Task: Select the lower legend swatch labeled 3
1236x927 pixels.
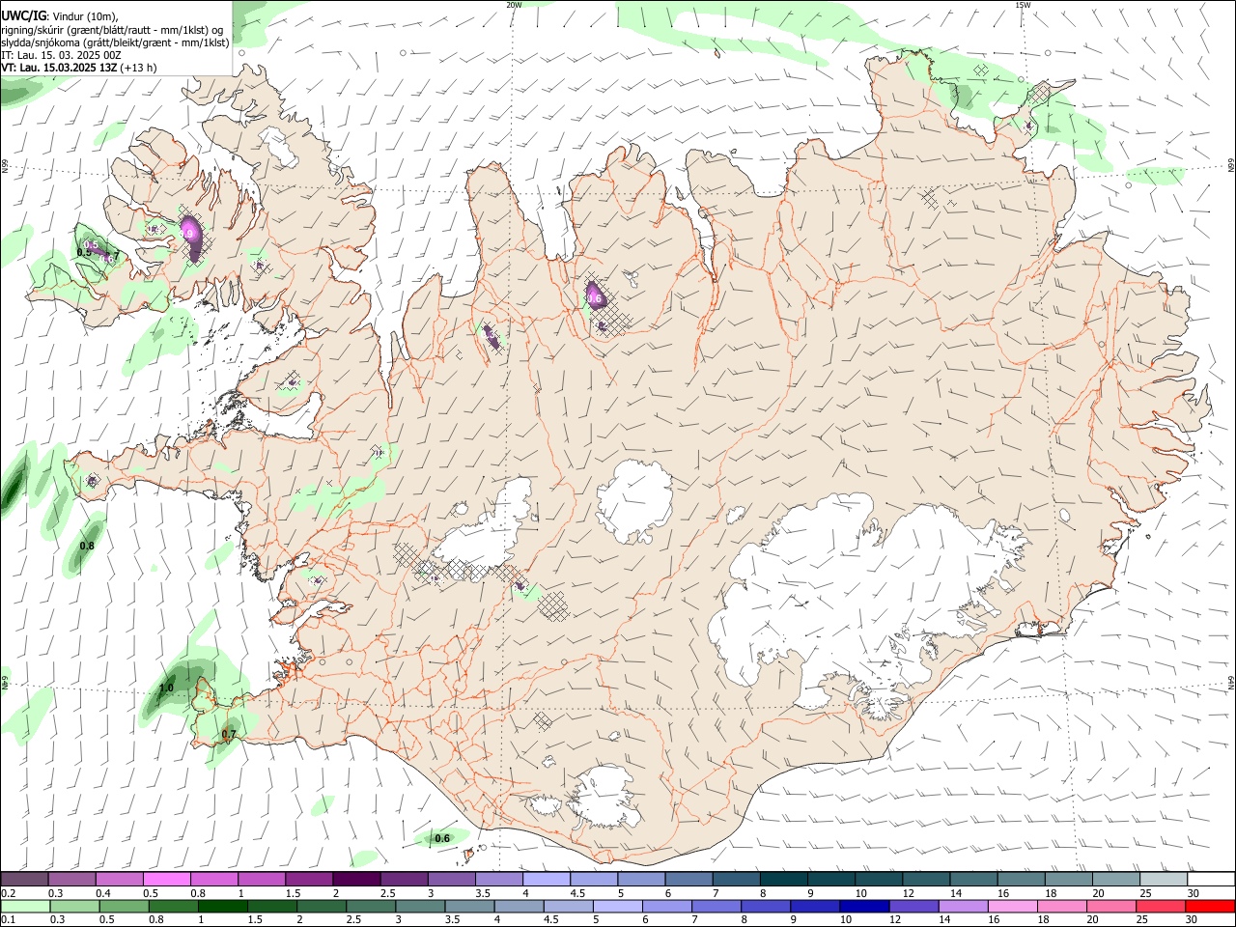Action: 420,907
